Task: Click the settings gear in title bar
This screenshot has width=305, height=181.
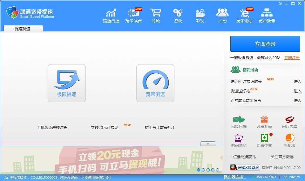Action: [280, 3]
